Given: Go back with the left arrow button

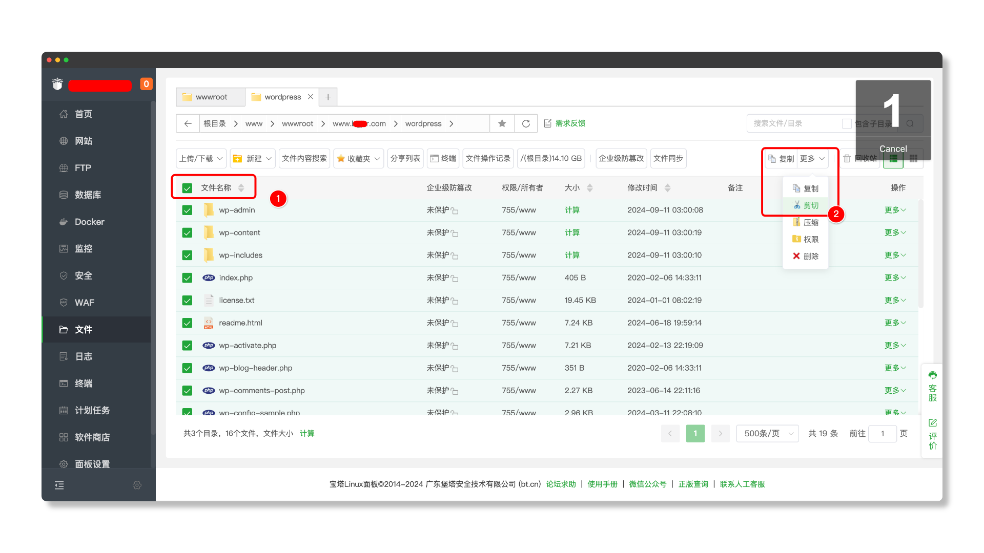Looking at the screenshot, I should coord(188,123).
